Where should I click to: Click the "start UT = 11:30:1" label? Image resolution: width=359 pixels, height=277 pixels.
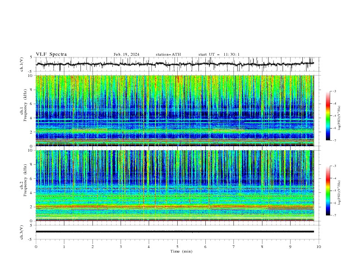click(x=219, y=54)
